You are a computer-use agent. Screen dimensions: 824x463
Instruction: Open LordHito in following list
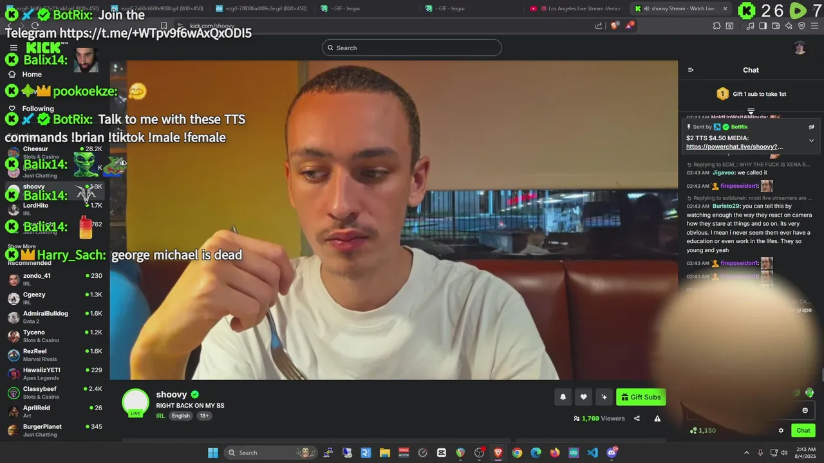(55, 209)
